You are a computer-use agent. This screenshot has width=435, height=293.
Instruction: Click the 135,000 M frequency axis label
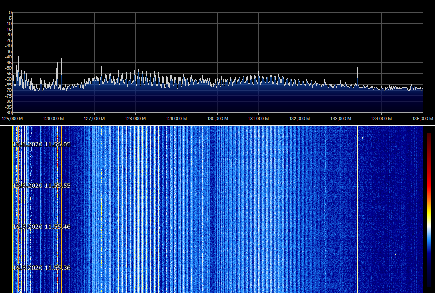coord(423,119)
